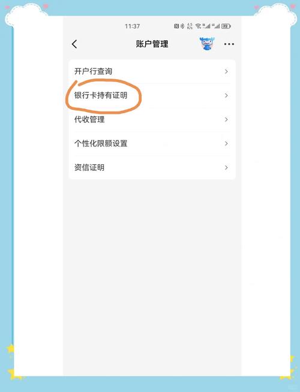The height and width of the screenshot is (392, 300).
Task: Expand the chevron beside 银行卡持有证明
Action: point(226,95)
